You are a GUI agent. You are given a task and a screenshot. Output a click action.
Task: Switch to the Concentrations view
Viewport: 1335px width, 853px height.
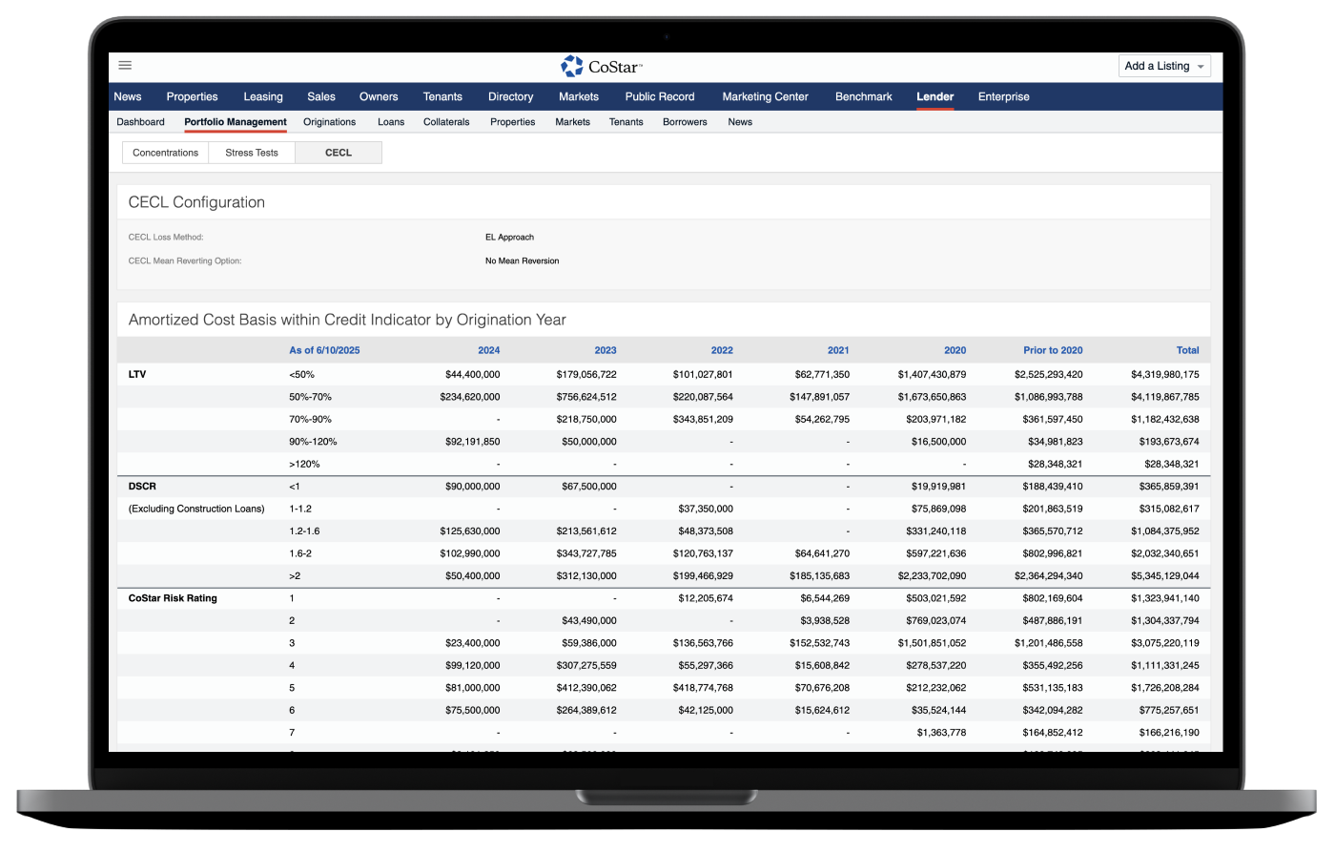pos(165,153)
